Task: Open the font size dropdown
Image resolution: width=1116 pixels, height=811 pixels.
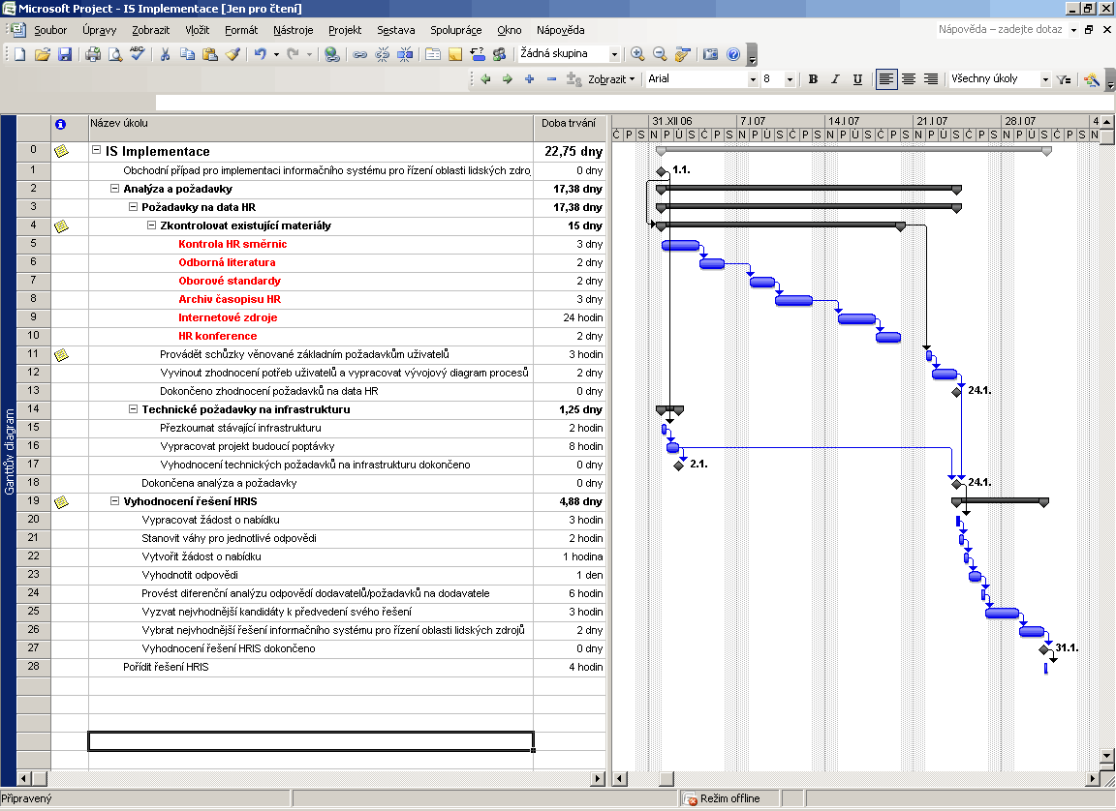Action: coord(790,79)
